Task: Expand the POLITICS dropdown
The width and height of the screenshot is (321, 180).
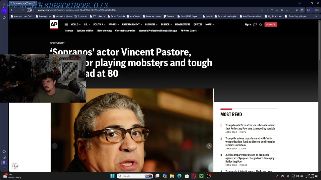Action: (99, 24)
